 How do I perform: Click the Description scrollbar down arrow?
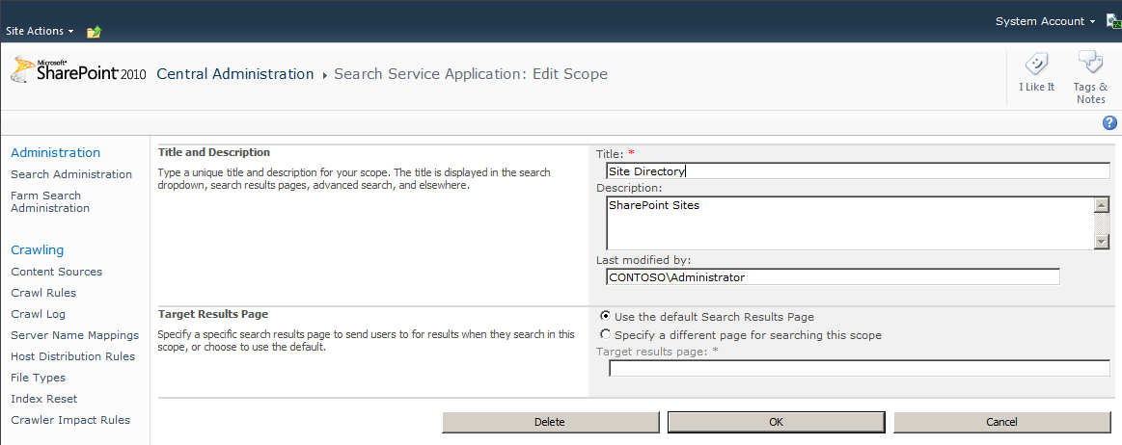[x=1103, y=242]
